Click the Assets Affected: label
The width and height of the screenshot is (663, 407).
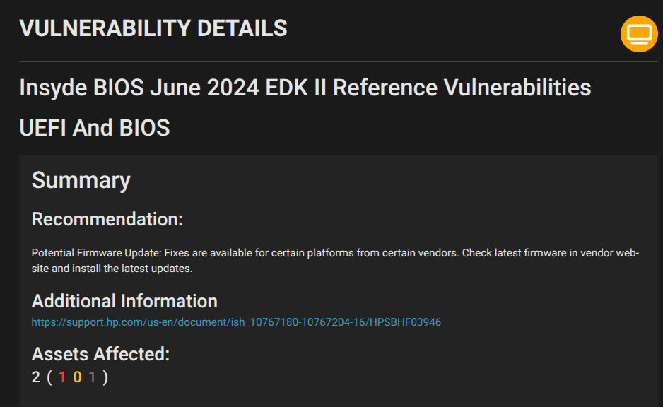pos(100,354)
